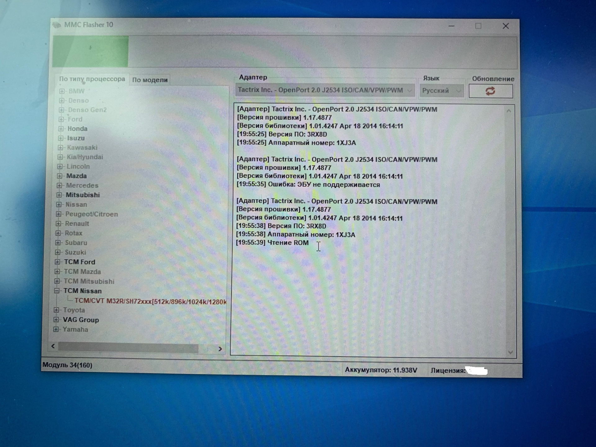The height and width of the screenshot is (447, 596).
Task: Click the red refresh update icon button
Action: click(x=490, y=91)
